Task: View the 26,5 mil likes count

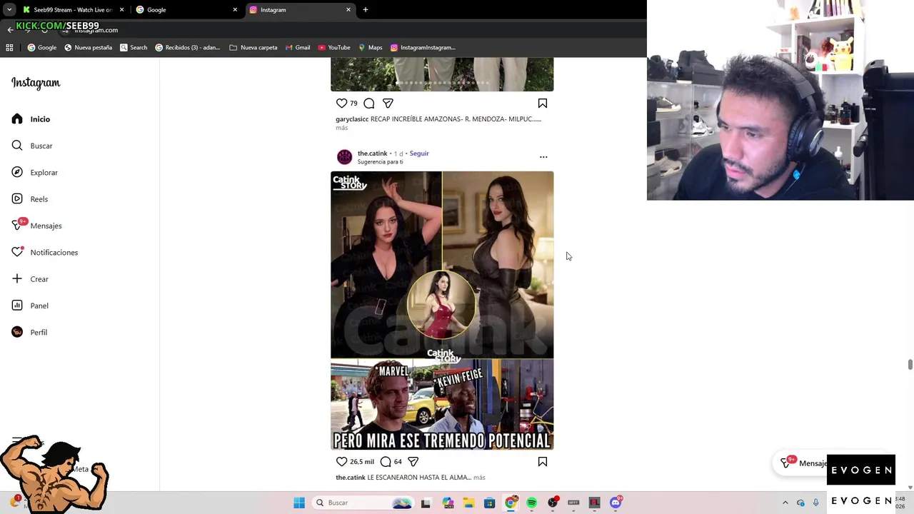Action: coord(361,461)
